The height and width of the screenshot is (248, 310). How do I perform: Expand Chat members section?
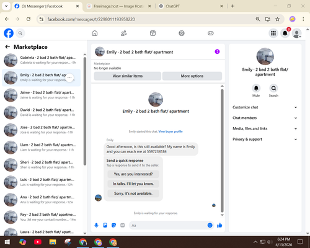point(265,118)
